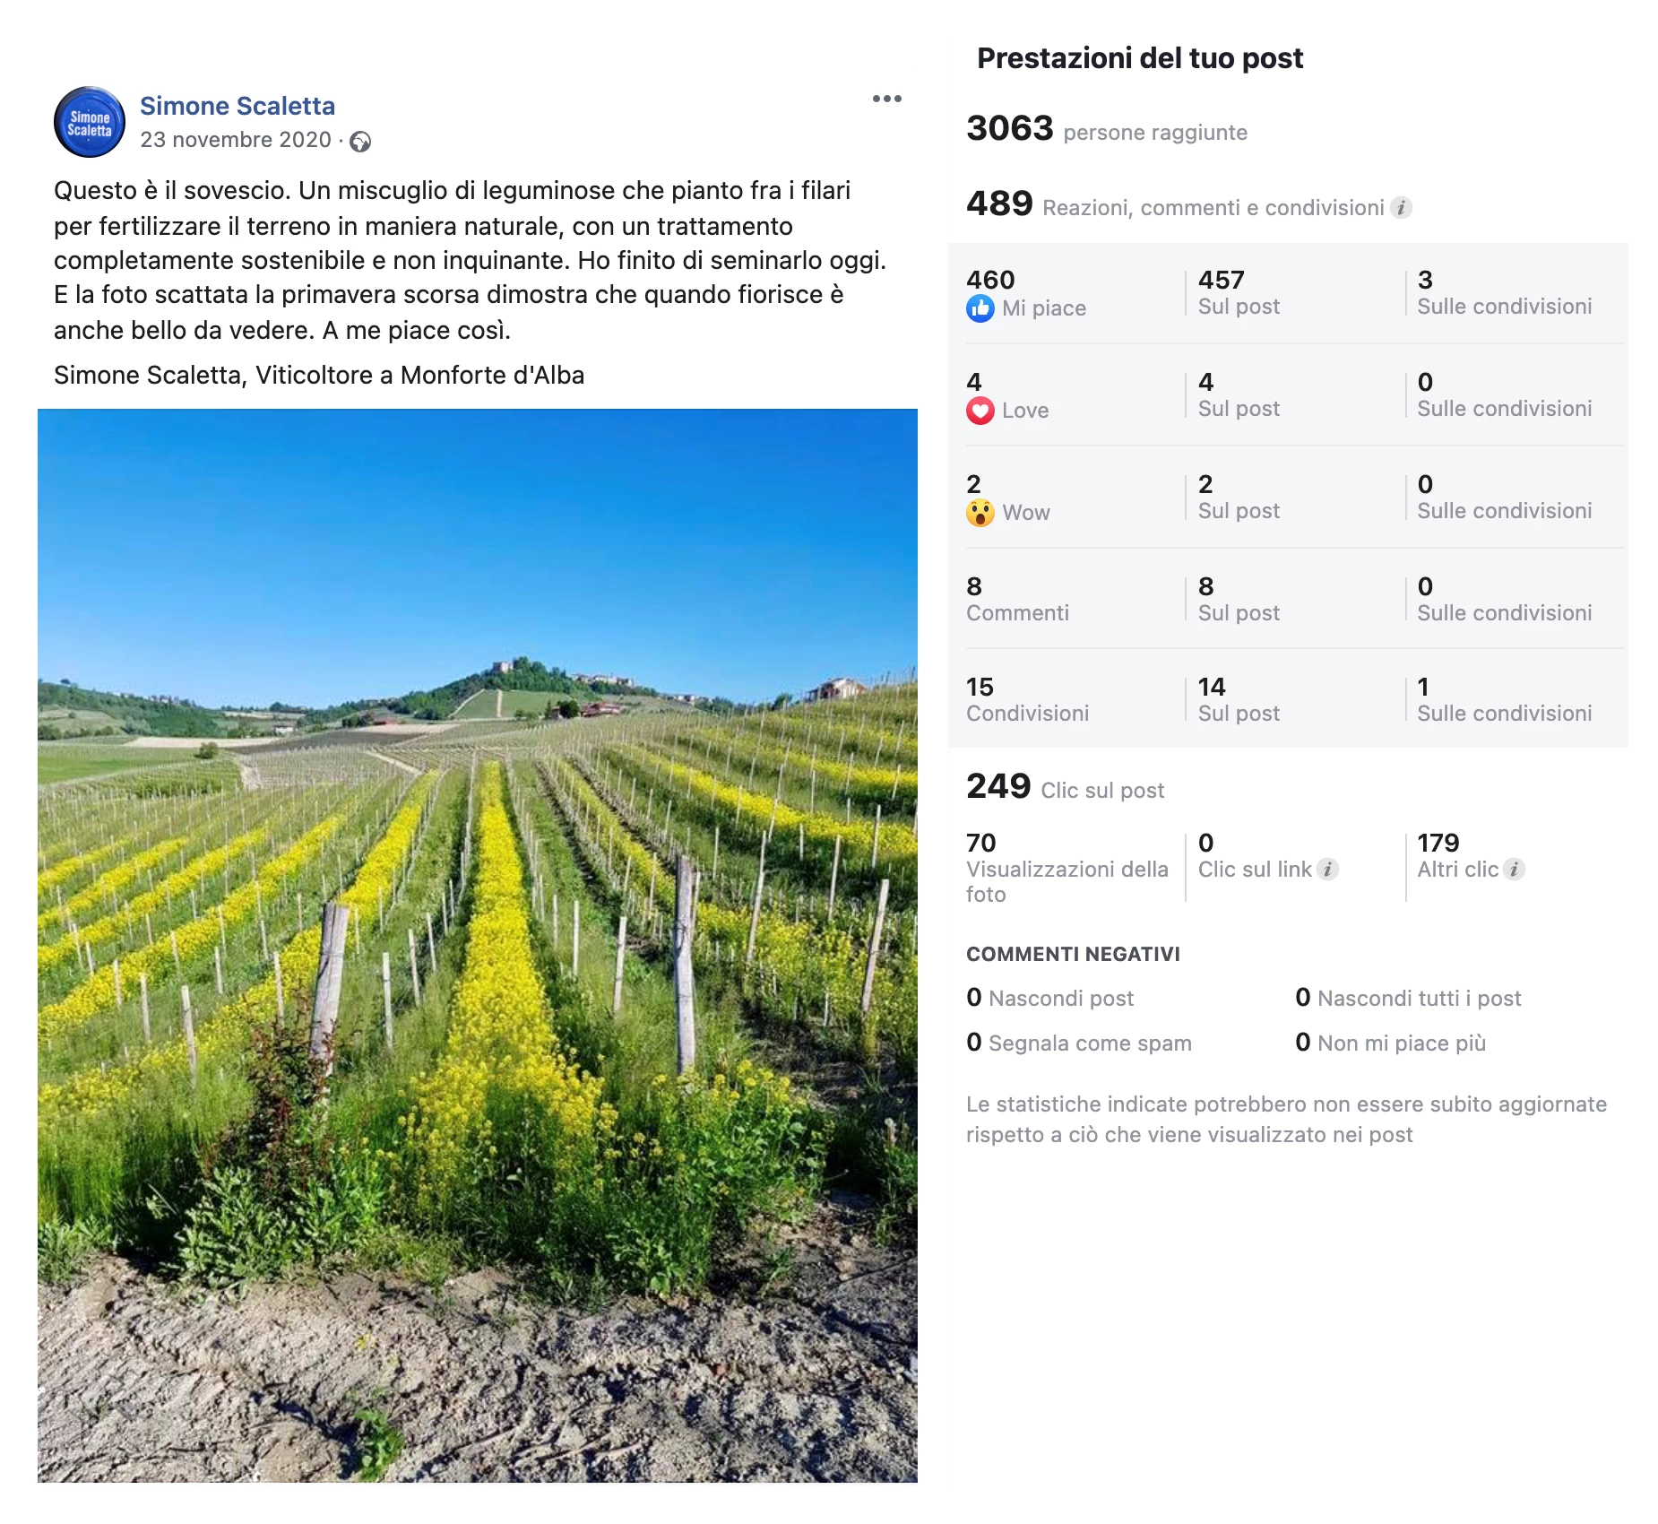This screenshot has height=1524, width=1658.
Task: Click the blue thumbs-up Mi piace icon
Action: click(x=980, y=308)
